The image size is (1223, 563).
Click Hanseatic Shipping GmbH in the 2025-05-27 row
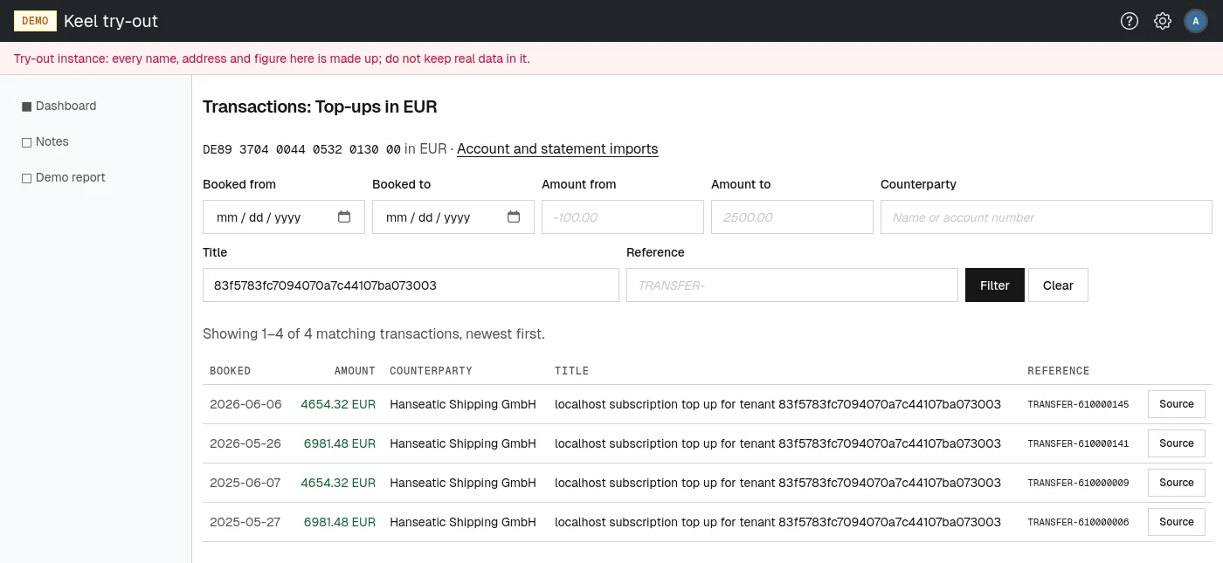point(463,522)
